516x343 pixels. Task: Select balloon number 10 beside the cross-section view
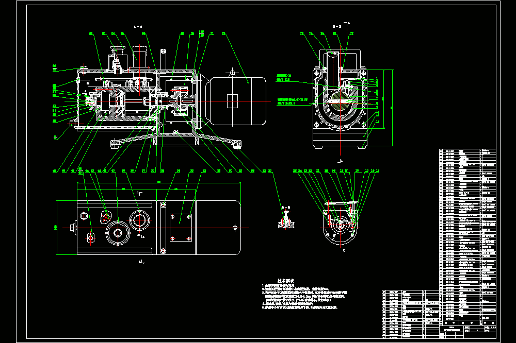378,111
